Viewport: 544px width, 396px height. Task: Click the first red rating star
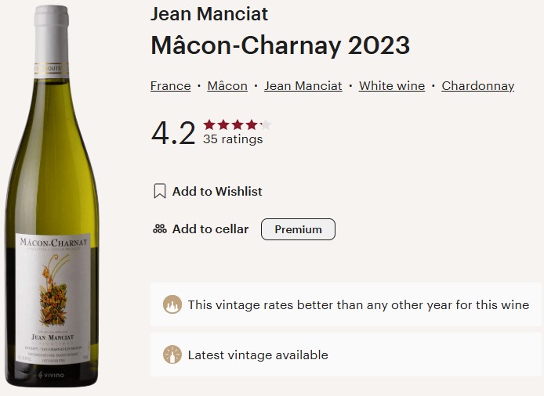coord(209,124)
